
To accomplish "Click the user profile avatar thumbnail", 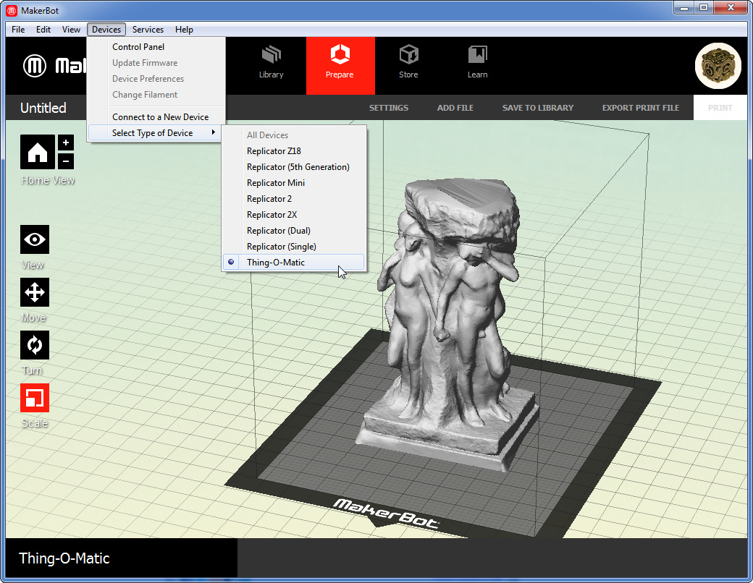I will [718, 66].
